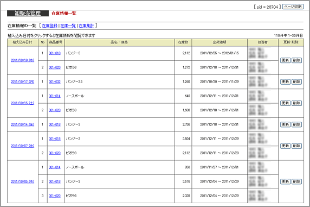This screenshot has width=310, height=207.
Task: Click the 植え込み日付 column header
Action: pyautogui.click(x=23, y=42)
